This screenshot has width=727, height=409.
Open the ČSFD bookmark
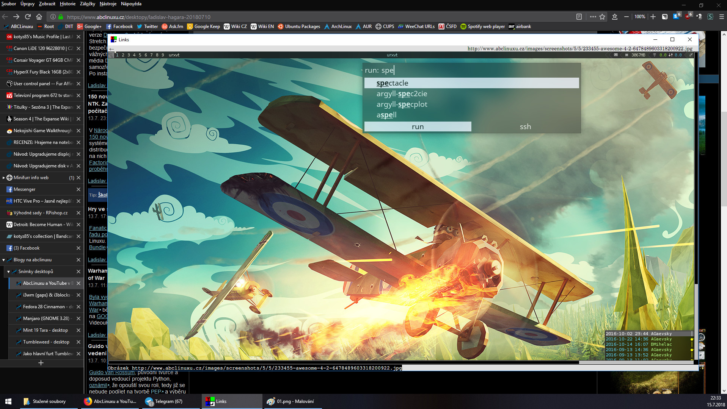[x=448, y=27]
